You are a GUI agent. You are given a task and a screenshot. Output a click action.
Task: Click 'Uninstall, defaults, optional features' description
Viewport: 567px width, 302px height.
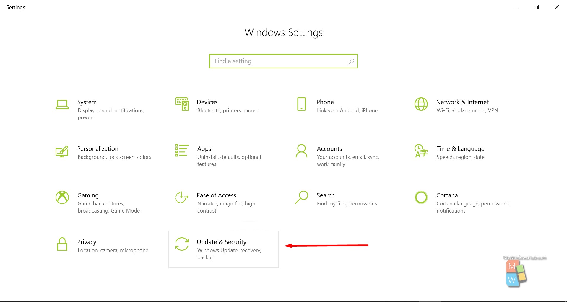point(229,161)
